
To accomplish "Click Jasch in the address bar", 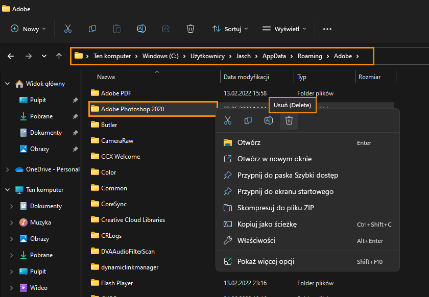I will [x=244, y=56].
